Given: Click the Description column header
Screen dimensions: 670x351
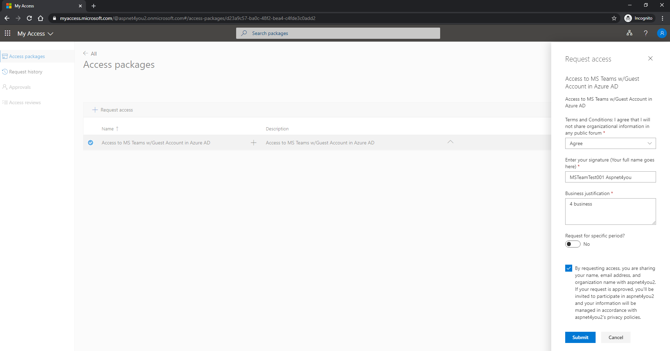Looking at the screenshot, I should click(x=277, y=129).
